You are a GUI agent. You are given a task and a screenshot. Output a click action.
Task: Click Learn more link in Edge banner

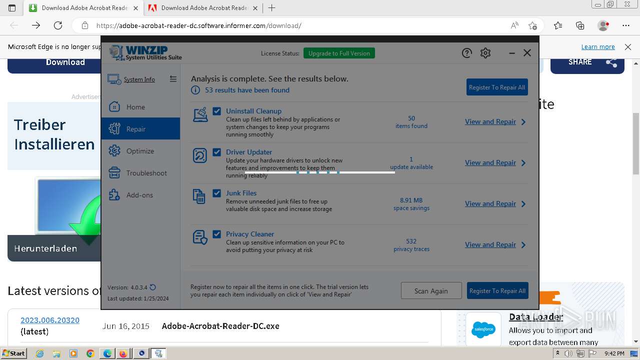click(x=598, y=47)
